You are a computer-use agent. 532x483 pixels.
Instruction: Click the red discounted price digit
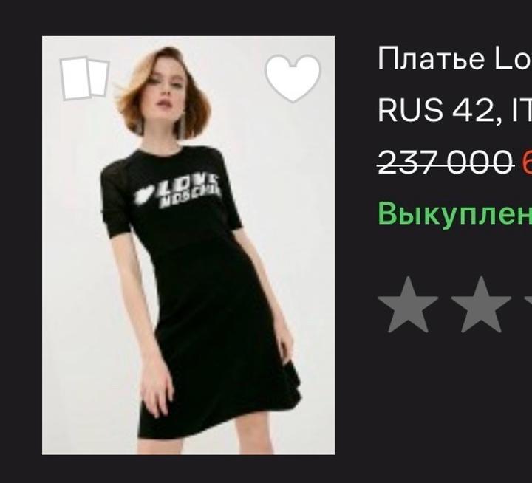click(x=527, y=162)
